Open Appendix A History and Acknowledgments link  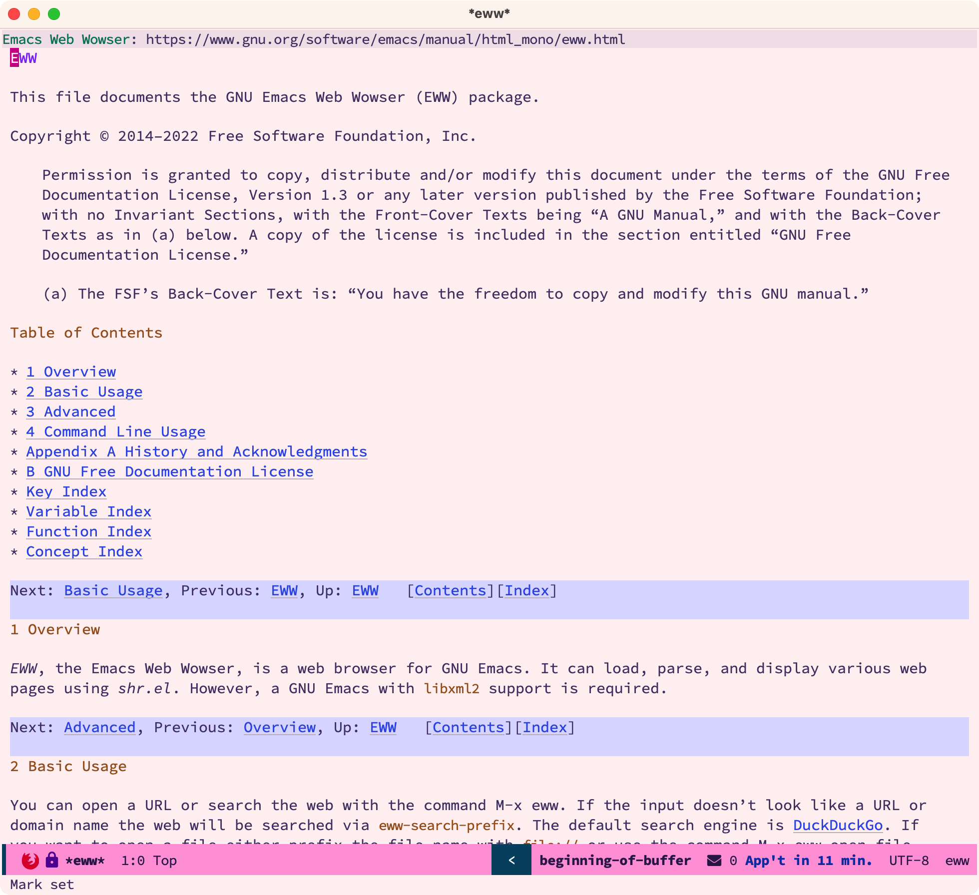[x=197, y=451]
